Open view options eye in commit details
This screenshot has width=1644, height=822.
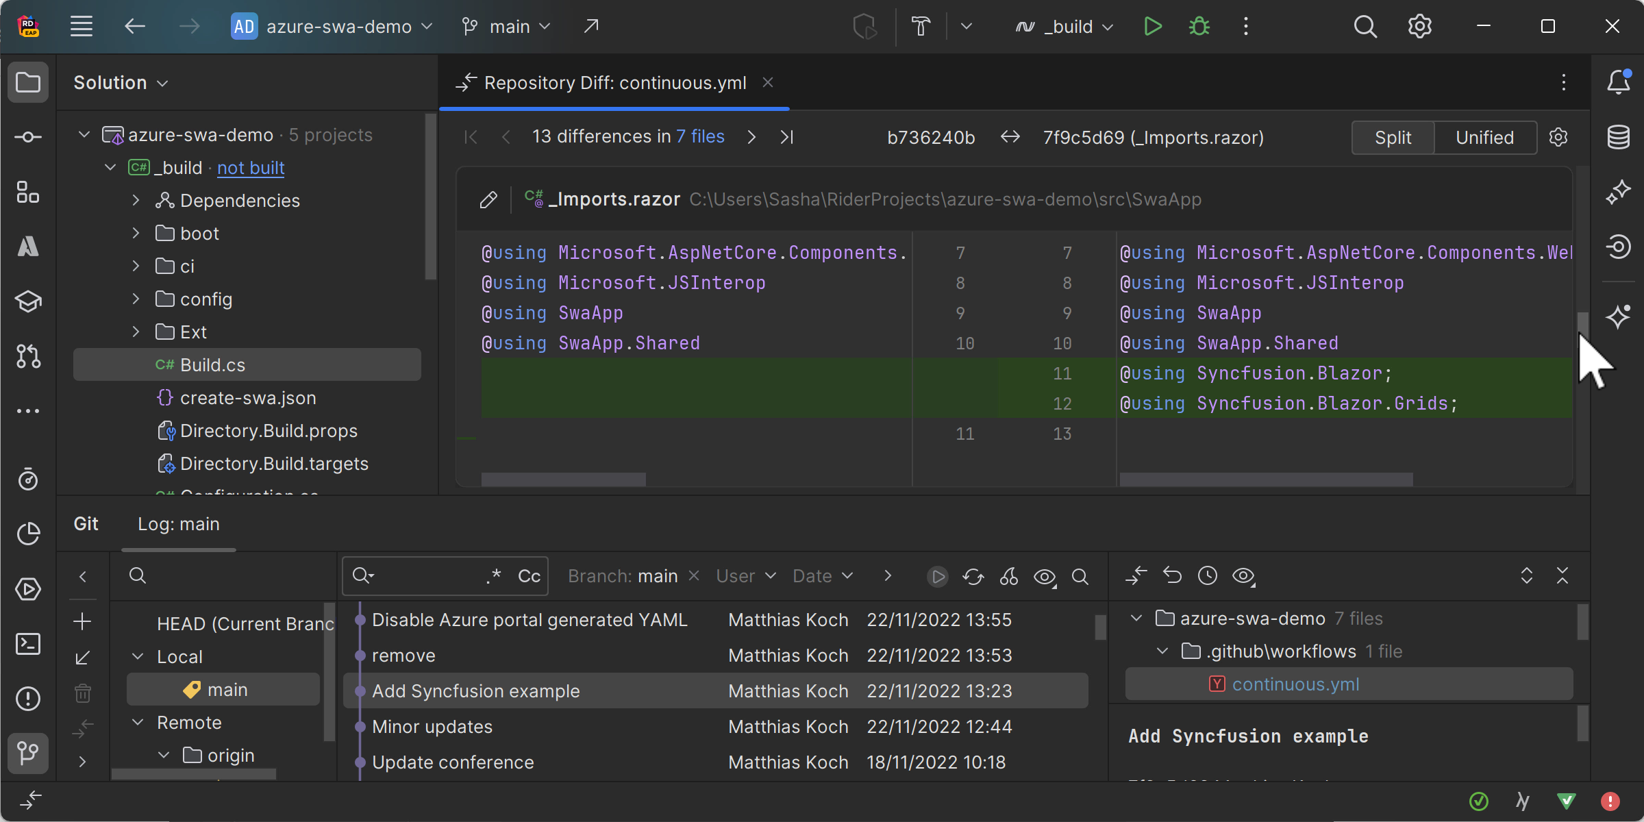point(1243,576)
